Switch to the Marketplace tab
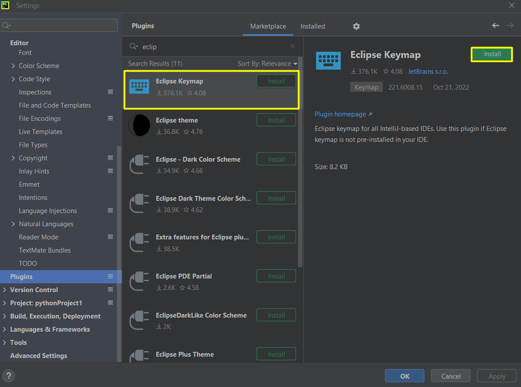 268,26
